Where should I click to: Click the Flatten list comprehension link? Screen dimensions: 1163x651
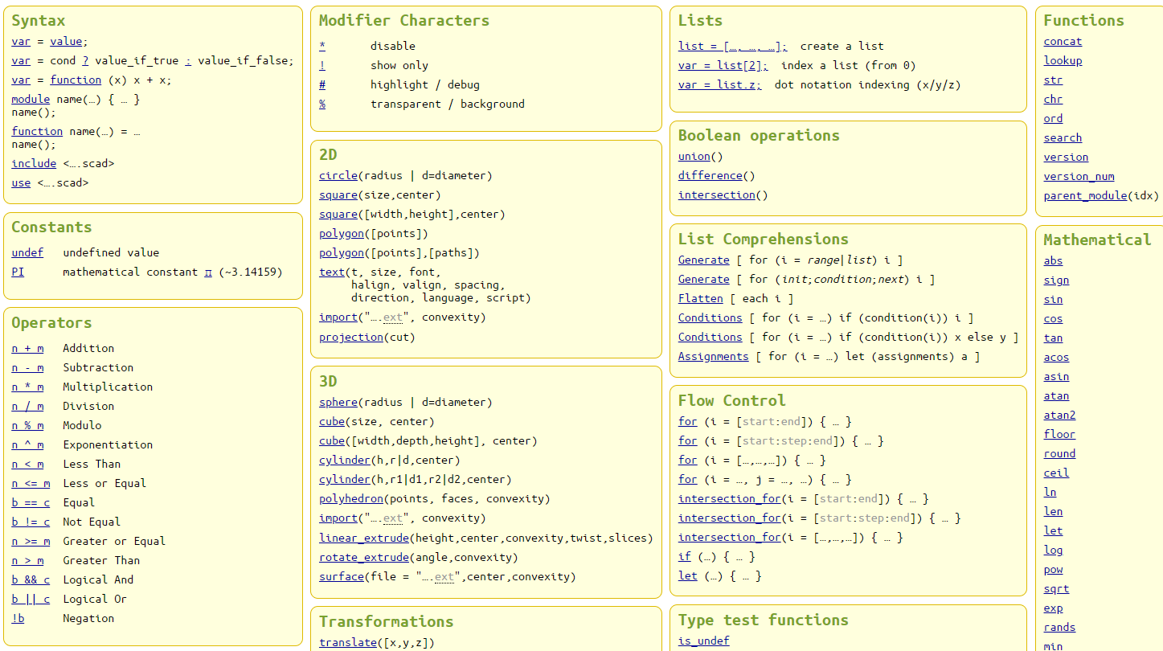[x=700, y=299]
